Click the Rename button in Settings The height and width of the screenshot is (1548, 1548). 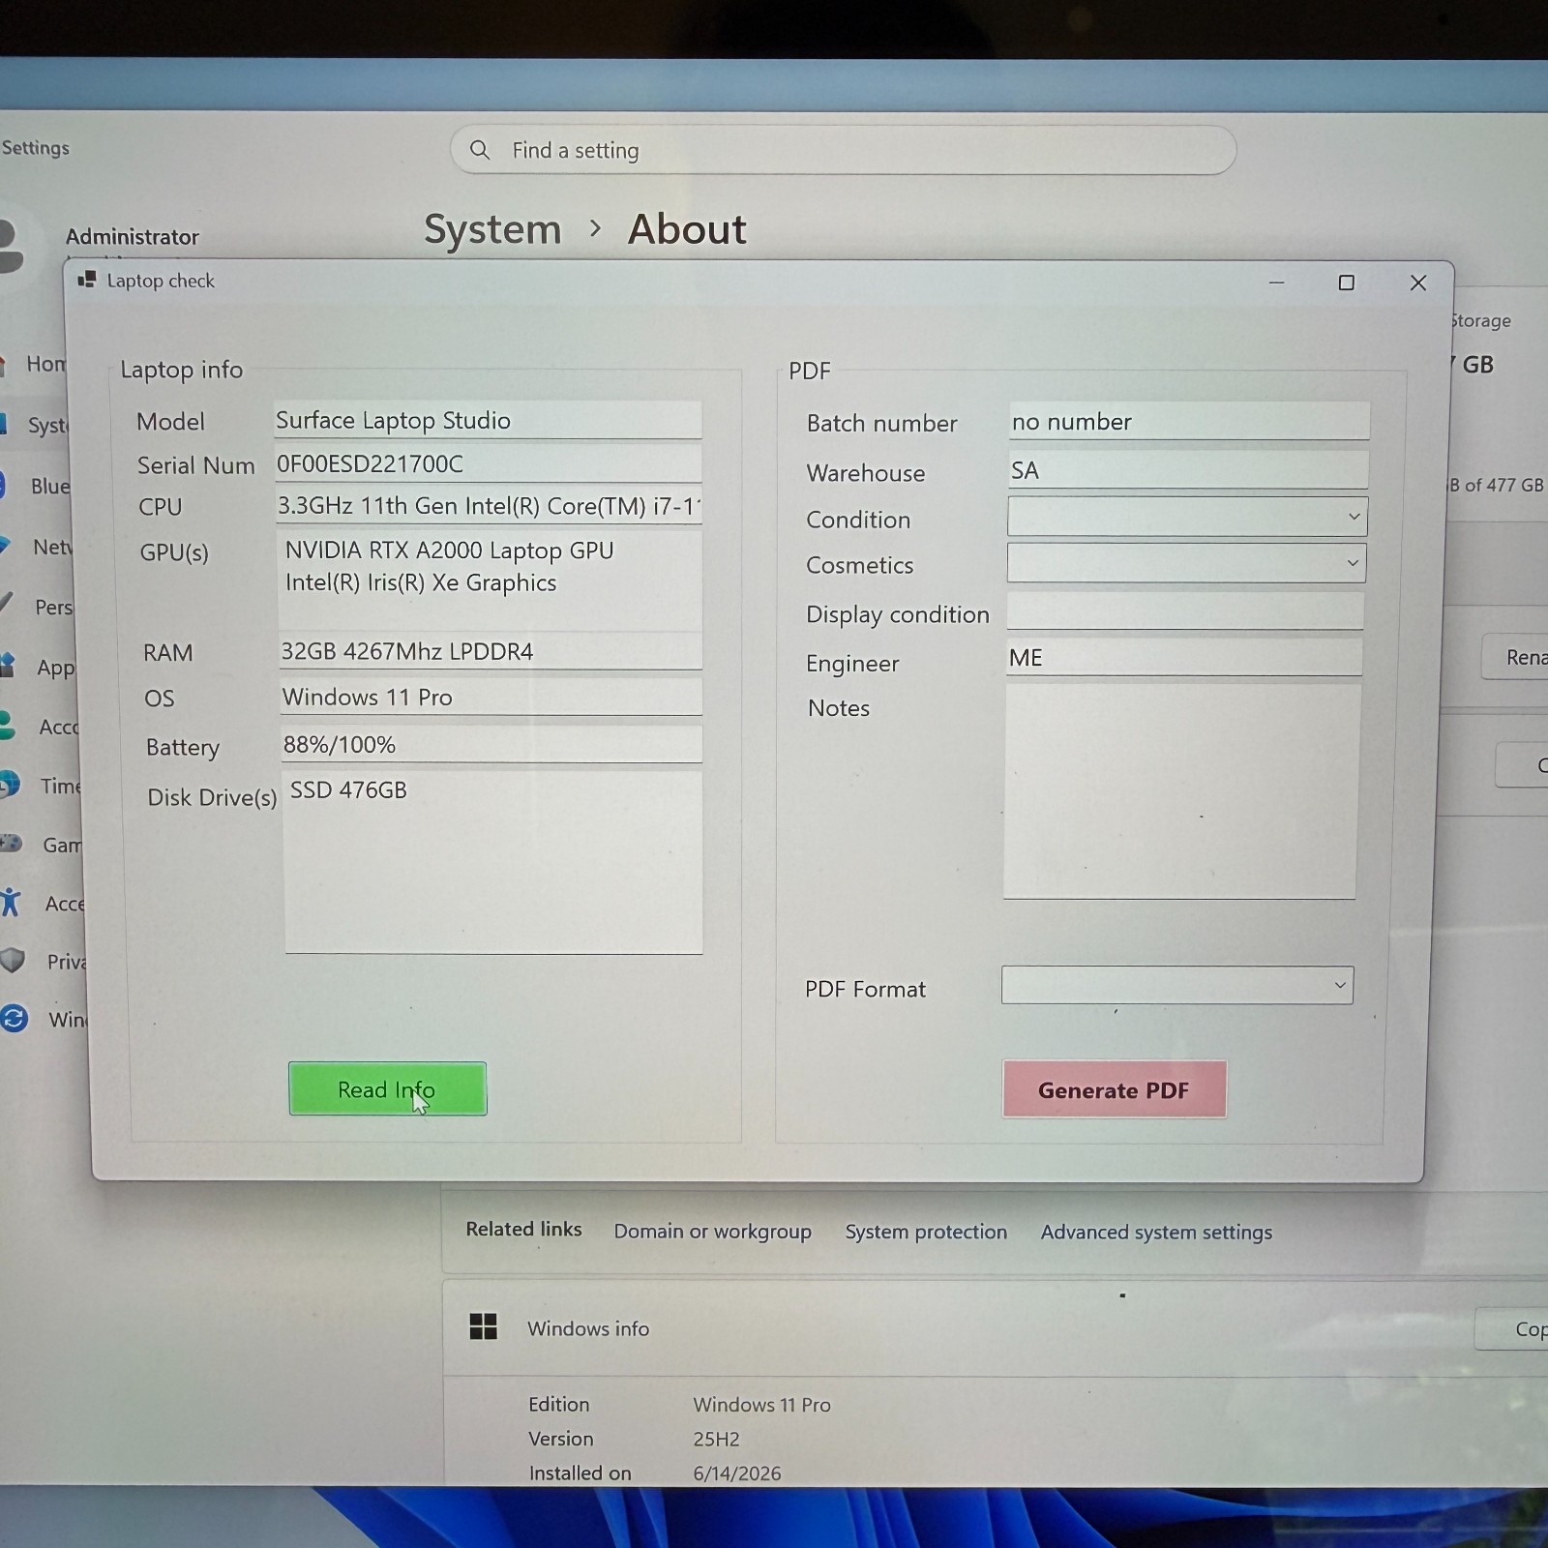[1515, 657]
